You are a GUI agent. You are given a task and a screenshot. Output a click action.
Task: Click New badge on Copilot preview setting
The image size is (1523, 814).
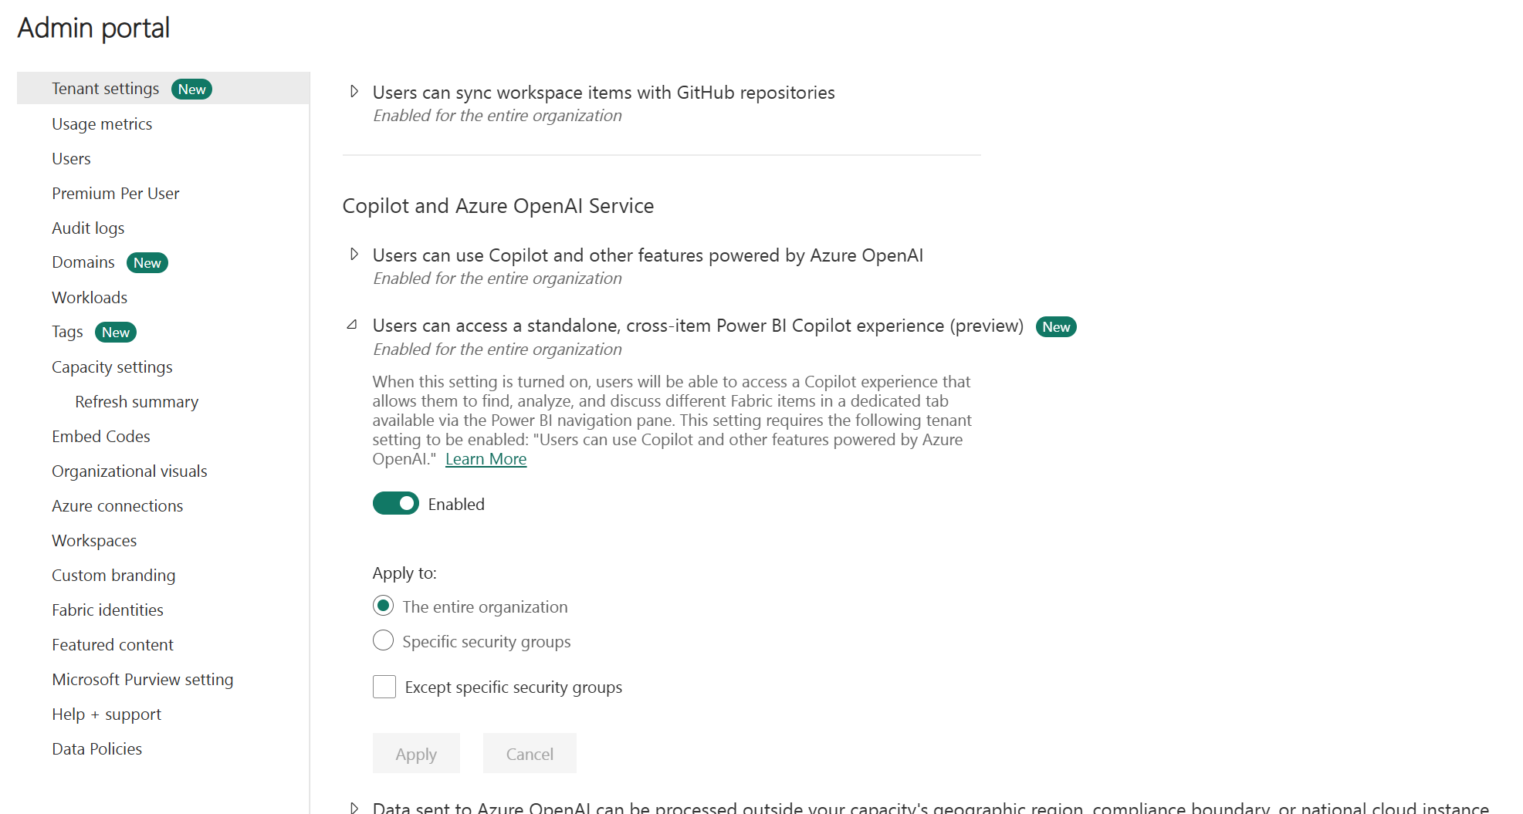click(x=1056, y=327)
